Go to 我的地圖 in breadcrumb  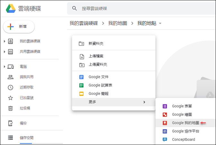pos(118,23)
